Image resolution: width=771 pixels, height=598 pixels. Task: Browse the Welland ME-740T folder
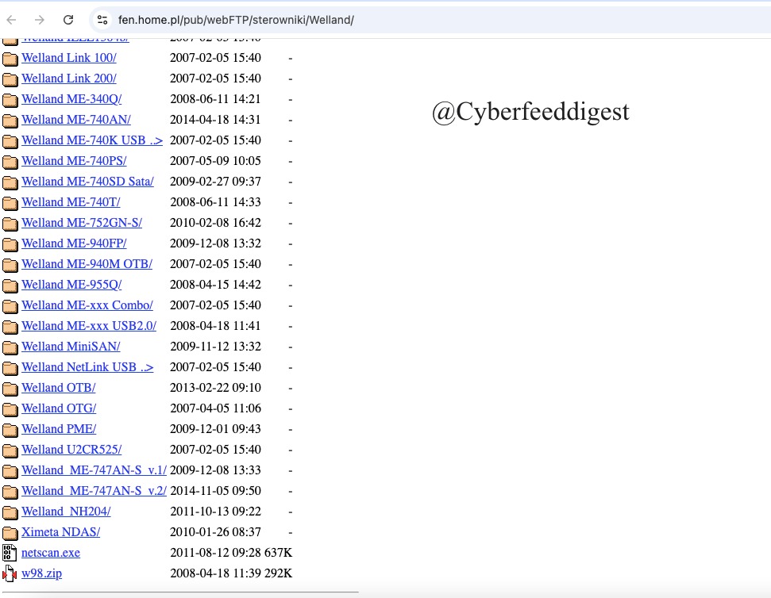click(71, 201)
